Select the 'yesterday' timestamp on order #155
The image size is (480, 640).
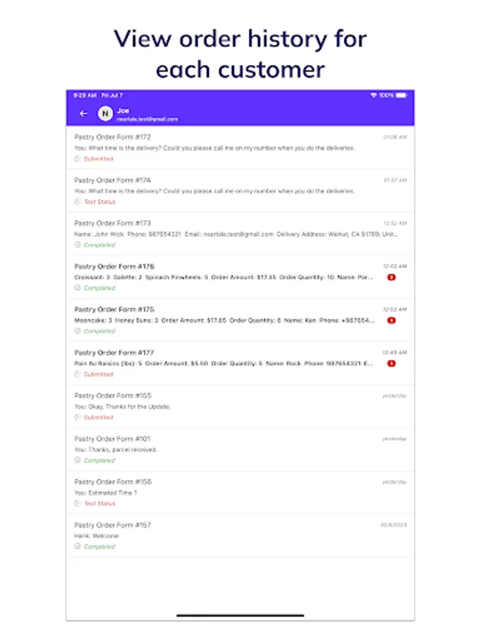pos(394,395)
